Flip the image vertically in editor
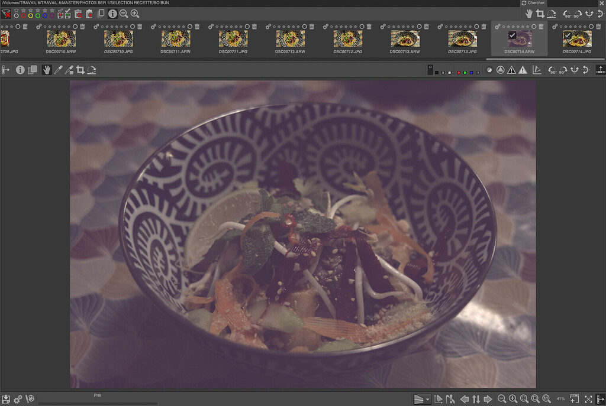 tap(586, 70)
